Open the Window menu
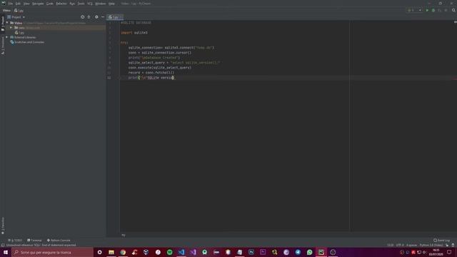 point(100,4)
